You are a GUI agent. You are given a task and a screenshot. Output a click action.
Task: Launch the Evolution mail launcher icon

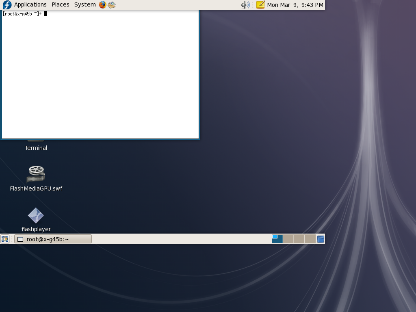click(112, 5)
